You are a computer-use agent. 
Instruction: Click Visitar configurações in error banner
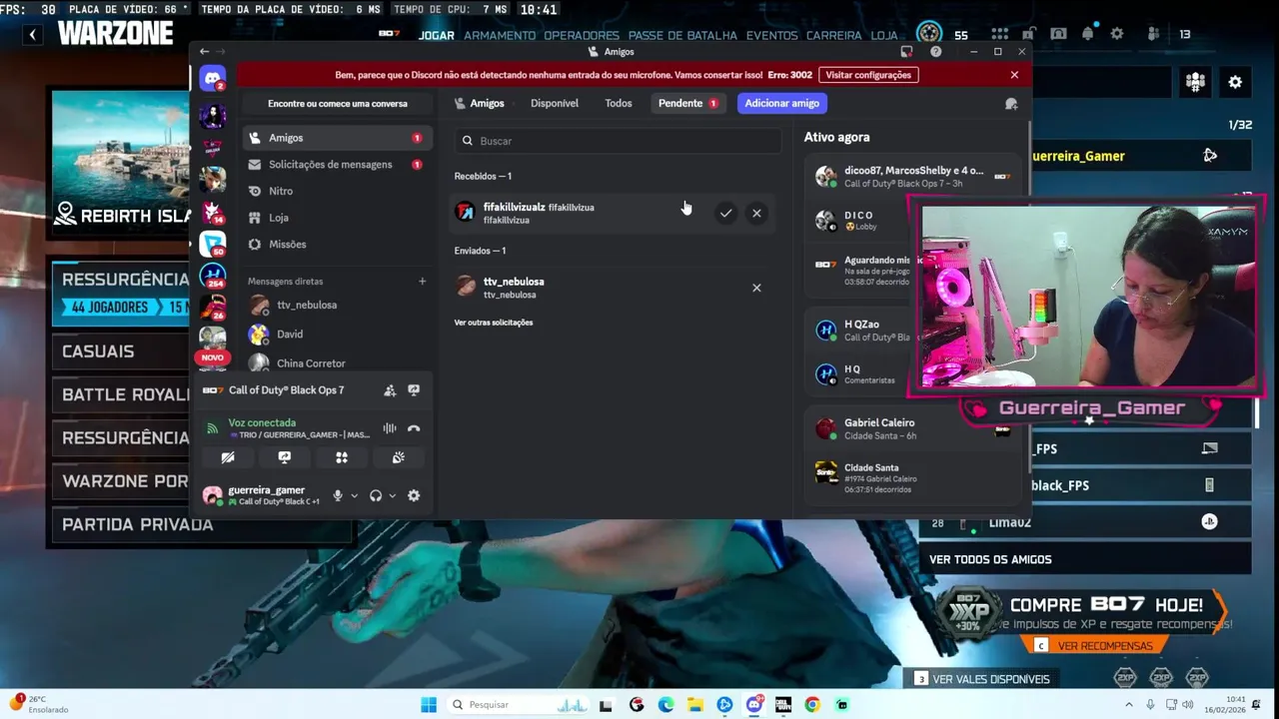point(868,75)
